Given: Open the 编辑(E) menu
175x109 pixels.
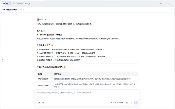Looking at the screenshot, I should (20, 4).
